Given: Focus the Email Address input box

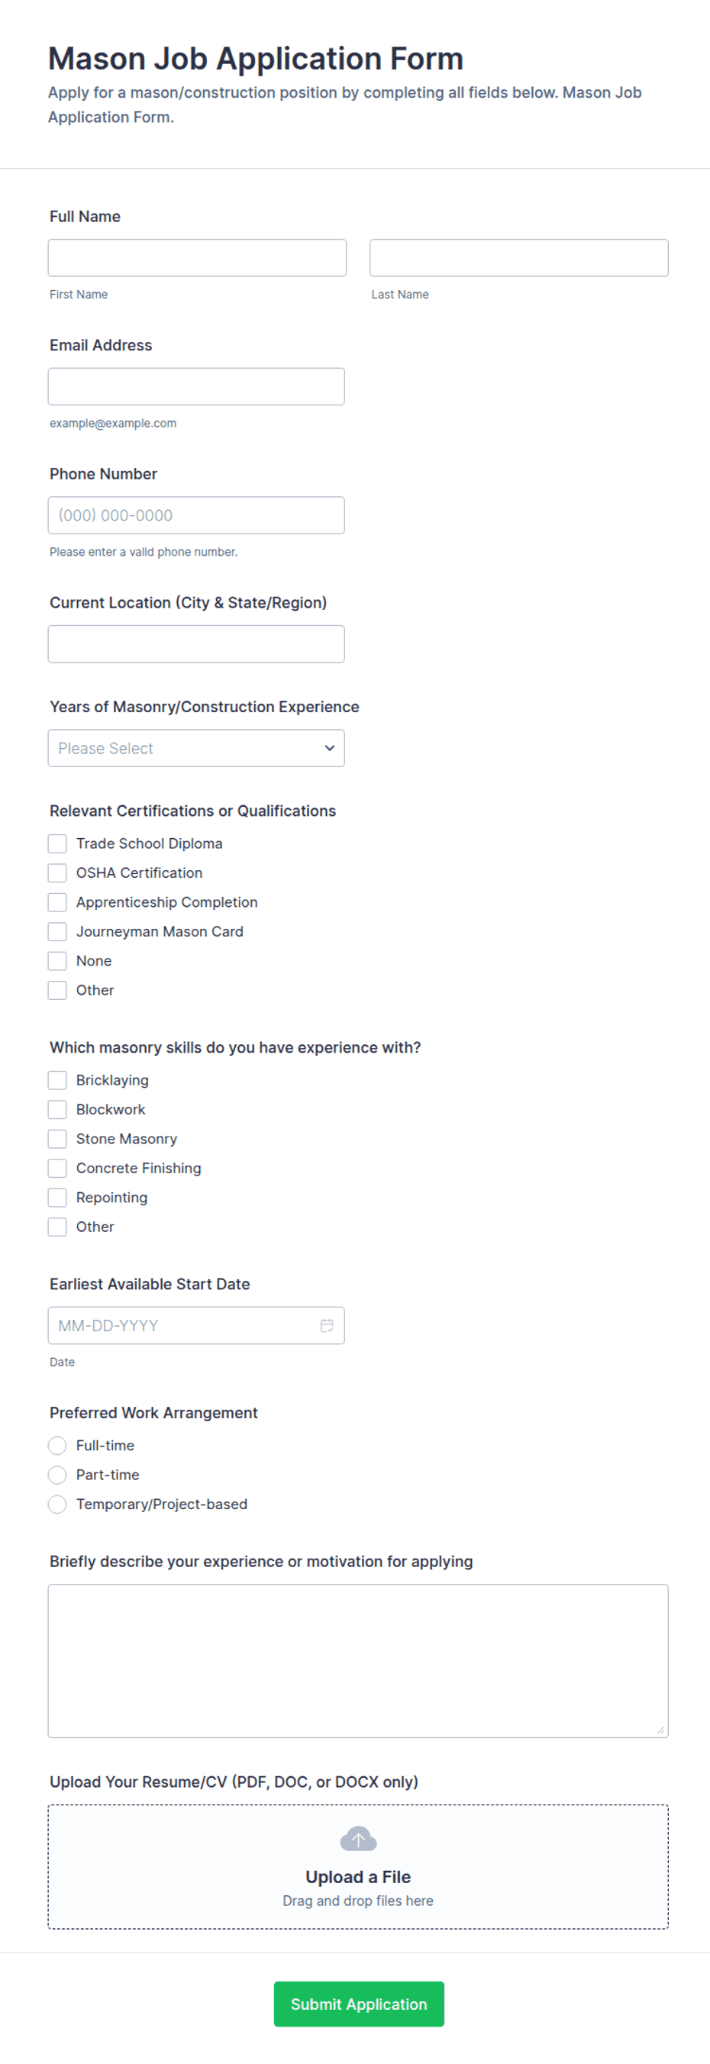Looking at the screenshot, I should point(196,386).
